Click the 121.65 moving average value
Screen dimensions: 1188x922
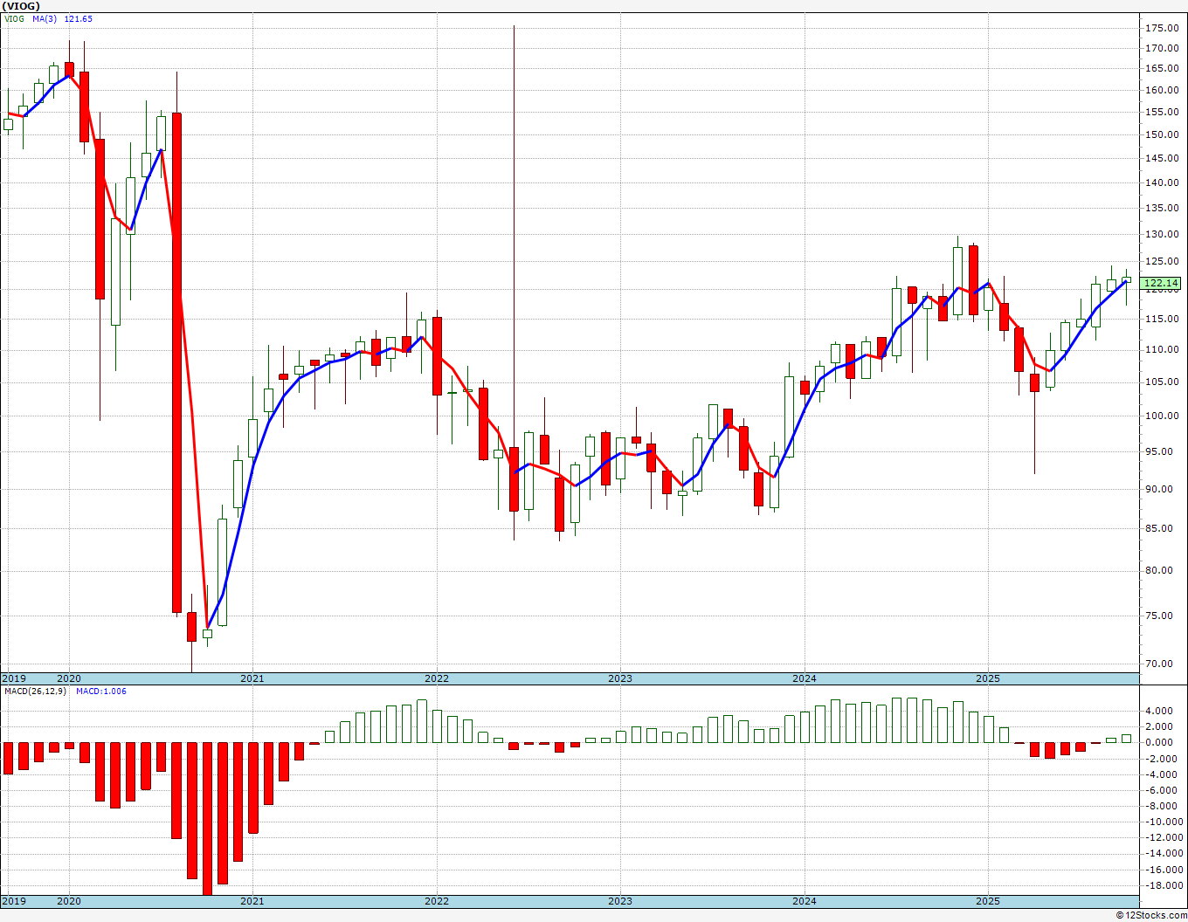click(79, 18)
